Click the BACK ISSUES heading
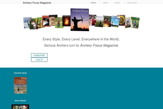Image resolution: width=163 pixels, height=109 pixels. coord(20,101)
